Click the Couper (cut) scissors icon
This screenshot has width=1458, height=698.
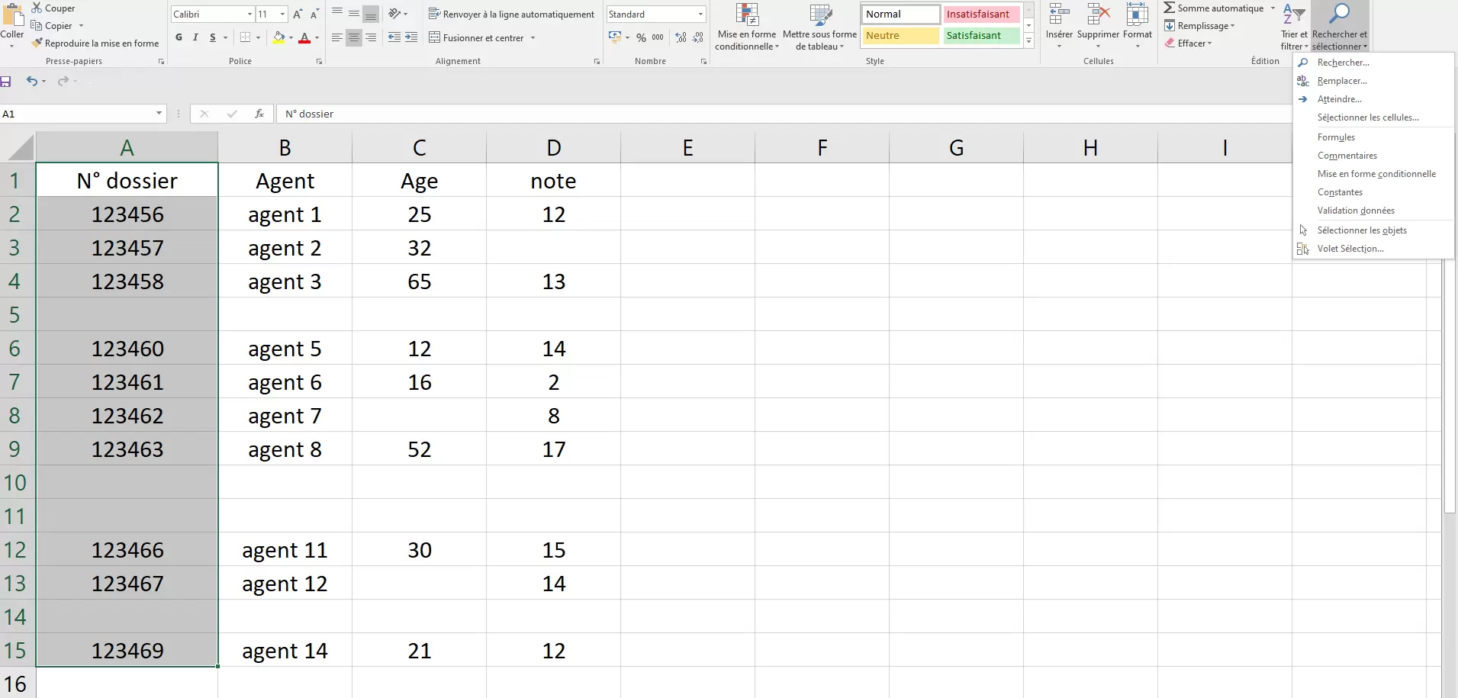pyautogui.click(x=37, y=8)
